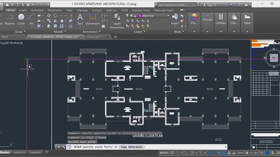Choose the Copy option in command line
This screenshot has height=157, width=280.
point(123,147)
